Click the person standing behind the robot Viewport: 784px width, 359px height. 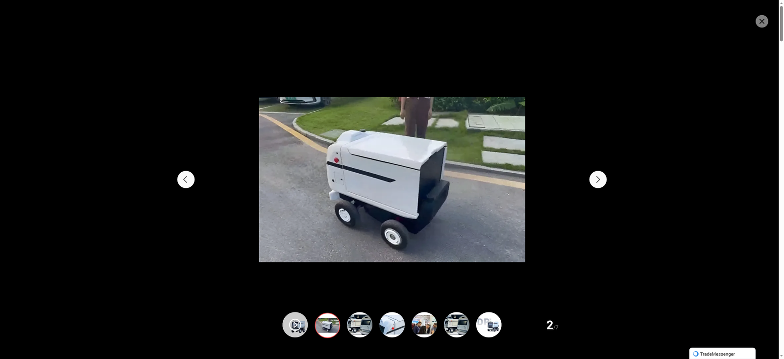416,115
